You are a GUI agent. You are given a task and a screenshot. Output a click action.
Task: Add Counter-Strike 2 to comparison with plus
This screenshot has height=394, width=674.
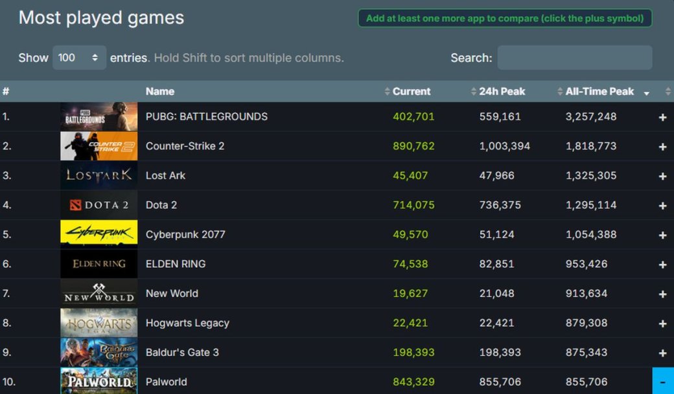662,147
